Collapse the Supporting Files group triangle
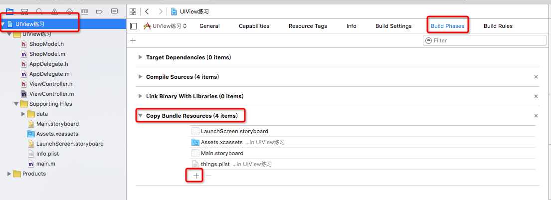Screen dimensions: 551x200 16,104
